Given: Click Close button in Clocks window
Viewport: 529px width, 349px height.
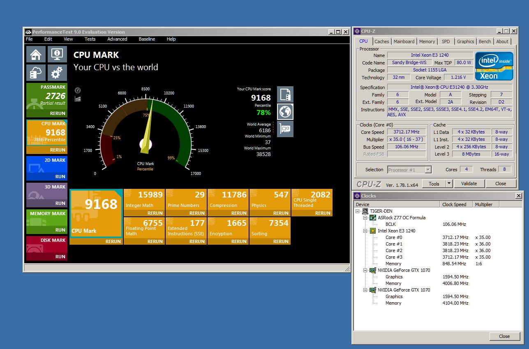Looking at the screenshot, I should (x=504, y=336).
